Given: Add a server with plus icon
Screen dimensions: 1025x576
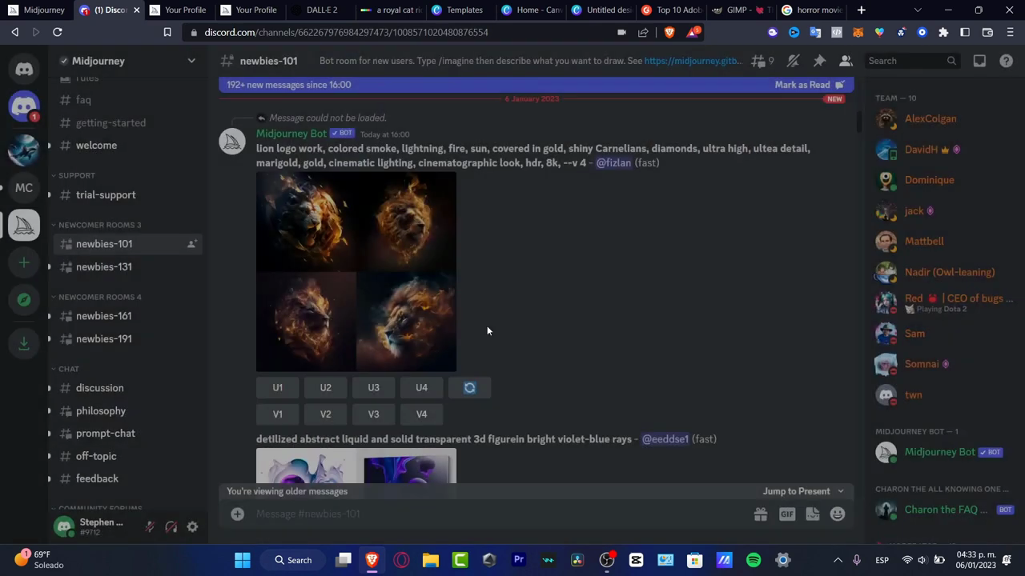Looking at the screenshot, I should tap(24, 262).
